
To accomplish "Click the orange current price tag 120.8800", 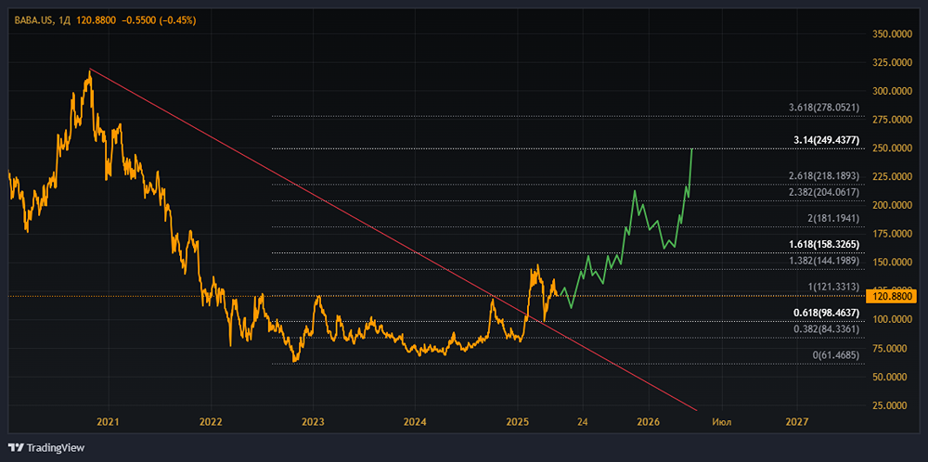I will (x=892, y=296).
